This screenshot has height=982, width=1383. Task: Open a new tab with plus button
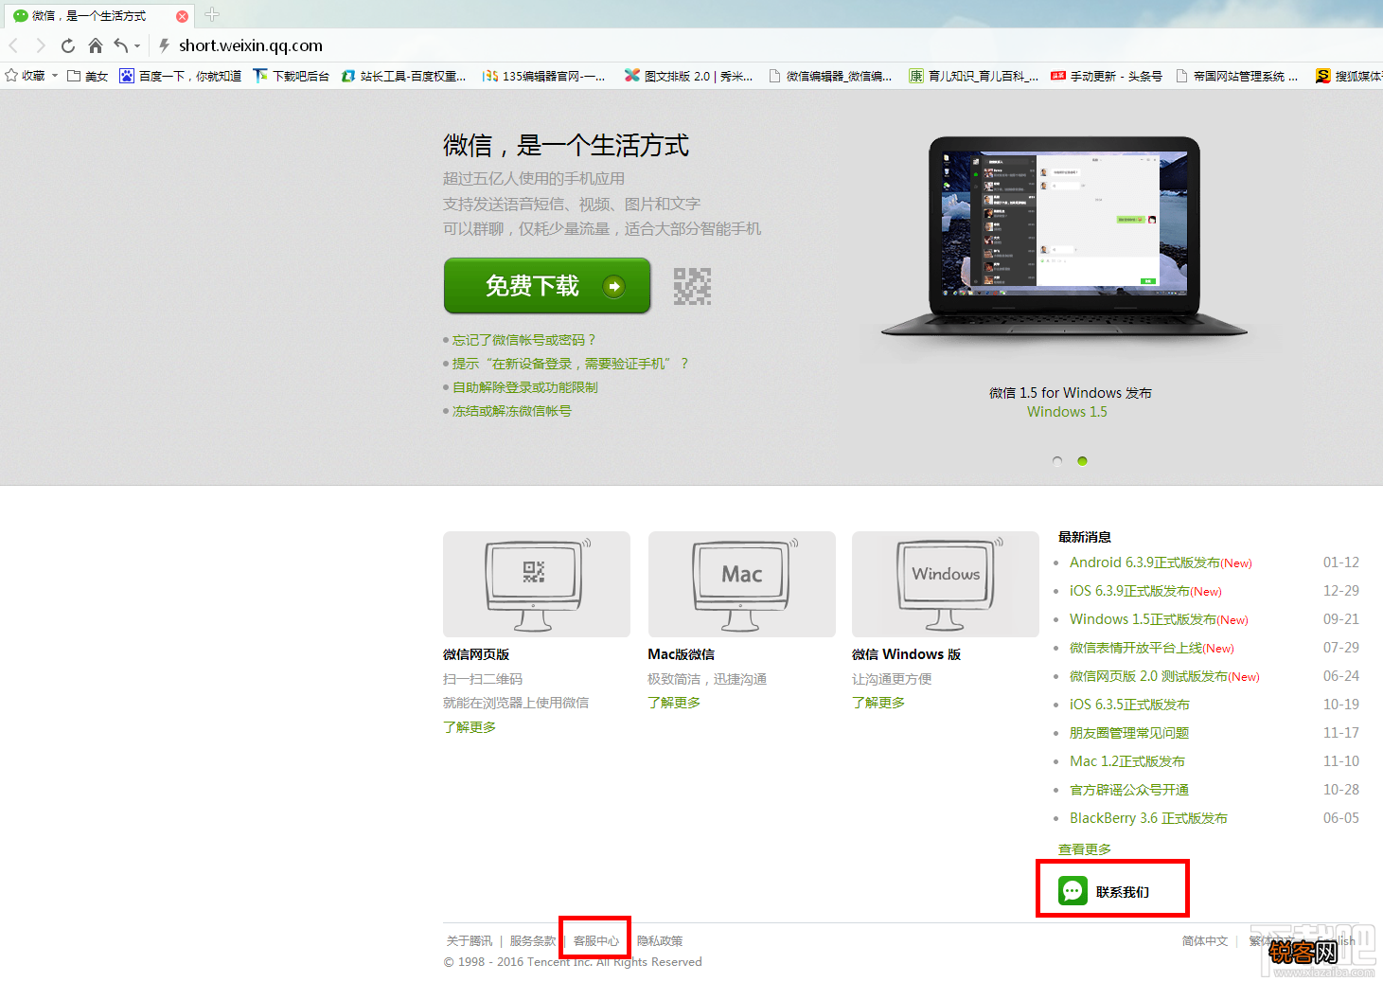pos(212,14)
